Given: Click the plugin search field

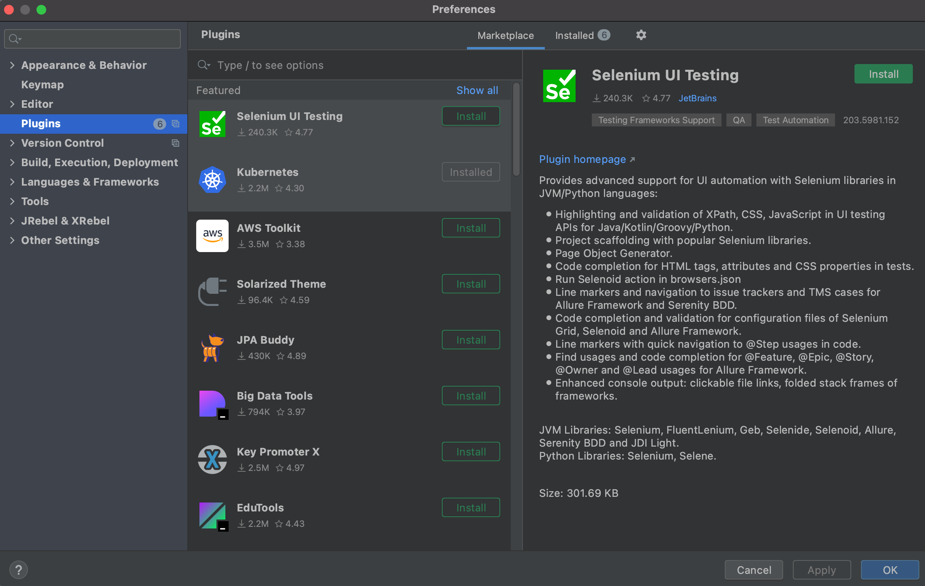Looking at the screenshot, I should [x=324, y=65].
